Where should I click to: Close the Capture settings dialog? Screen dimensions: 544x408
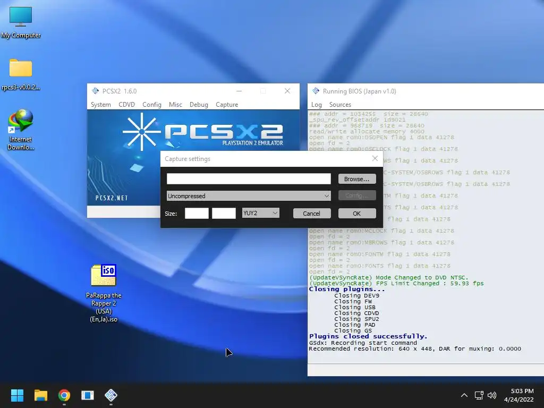click(x=375, y=158)
